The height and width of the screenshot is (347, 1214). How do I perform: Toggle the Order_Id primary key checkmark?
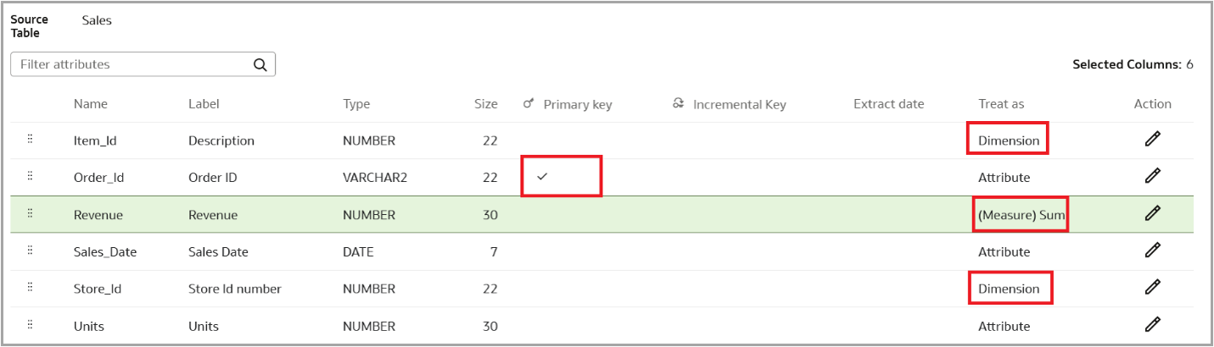click(x=542, y=176)
